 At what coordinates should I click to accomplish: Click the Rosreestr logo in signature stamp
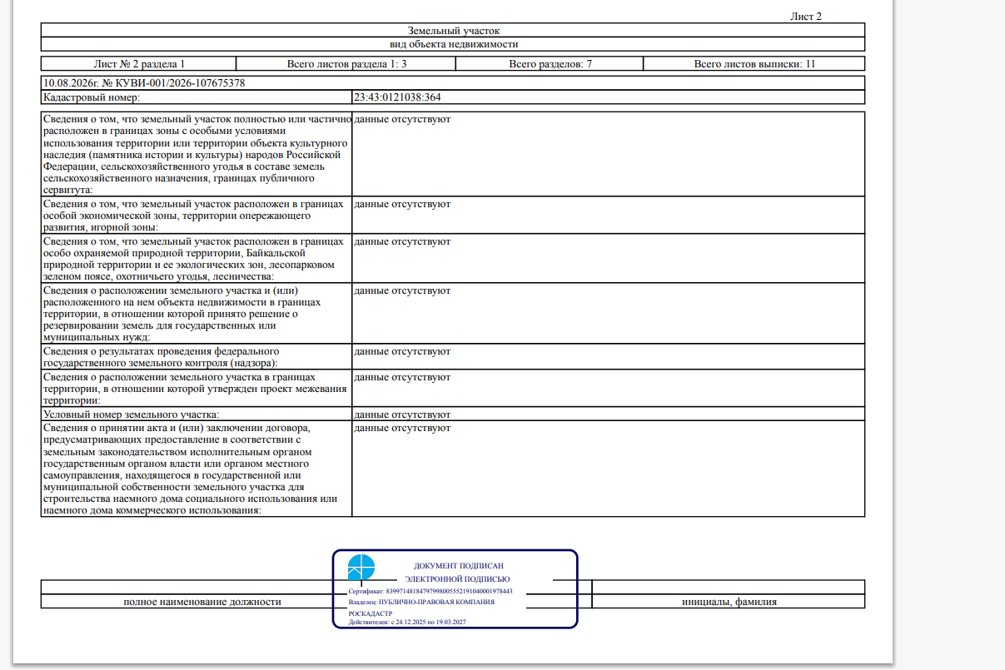[x=361, y=568]
